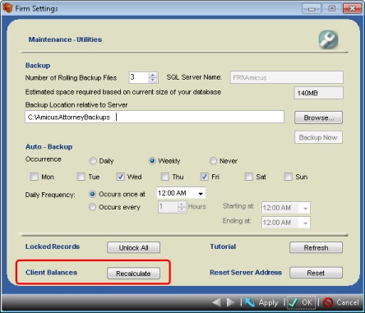
Task: Click the Client Balances label
Action: (x=51, y=273)
